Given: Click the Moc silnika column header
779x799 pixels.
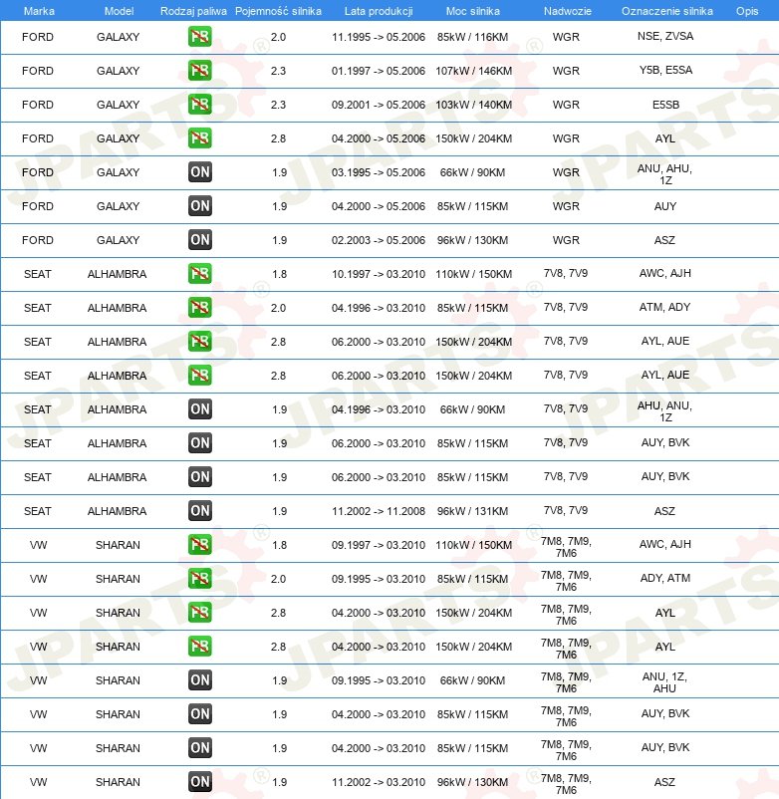Looking at the screenshot, I should pos(473,11).
